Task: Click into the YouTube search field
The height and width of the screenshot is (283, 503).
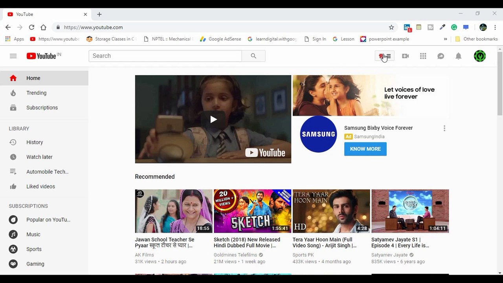Action: [165, 56]
